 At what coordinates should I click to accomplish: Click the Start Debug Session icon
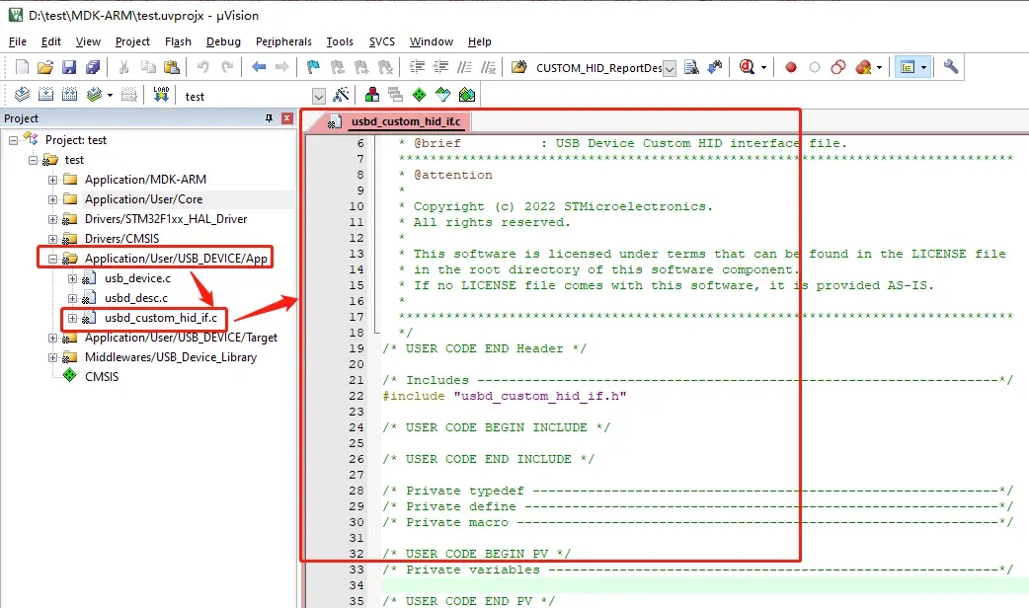pos(747,67)
